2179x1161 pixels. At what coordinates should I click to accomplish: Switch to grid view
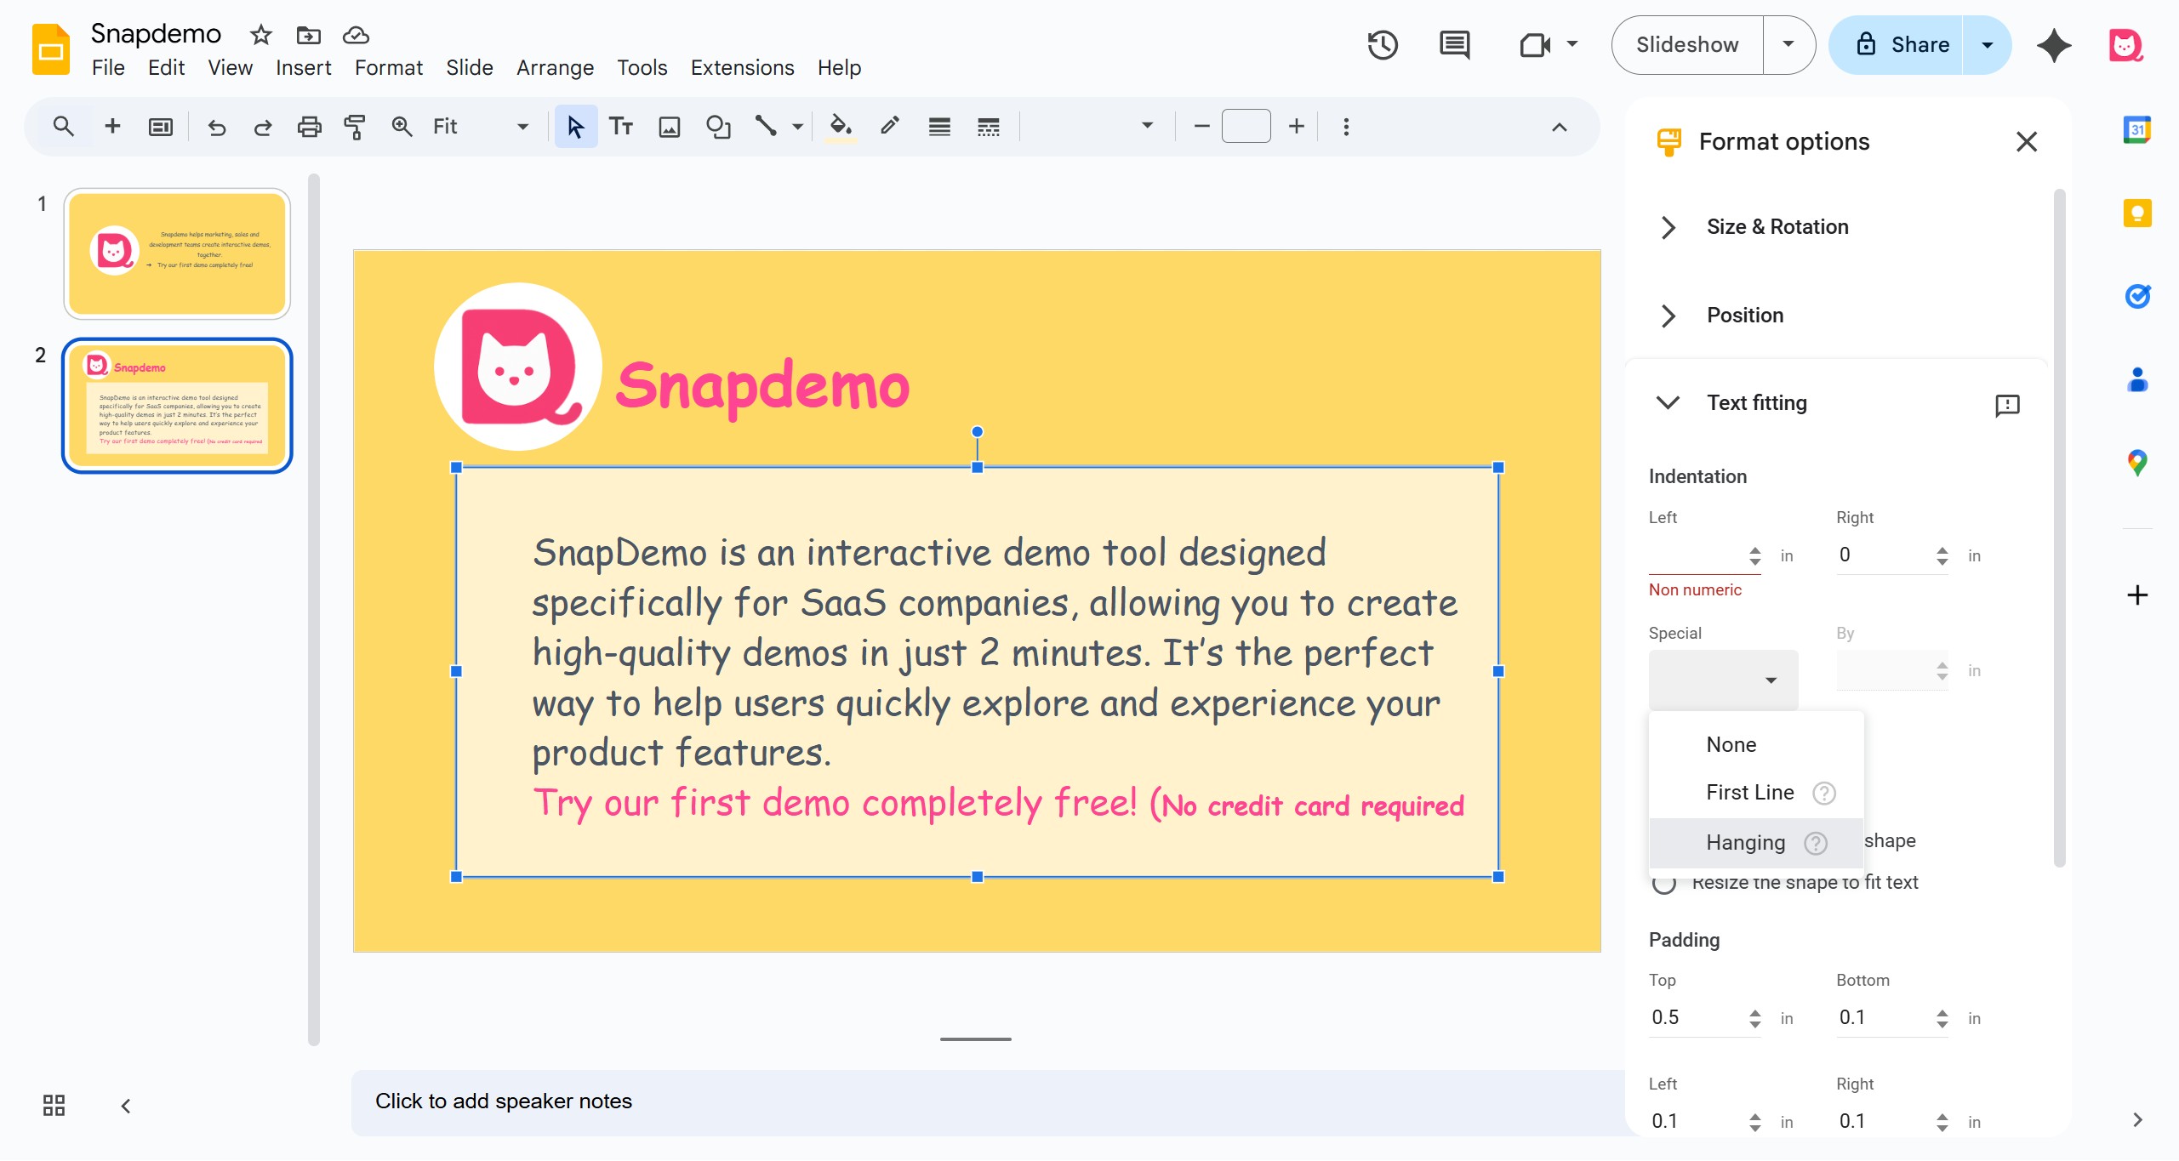tap(54, 1105)
